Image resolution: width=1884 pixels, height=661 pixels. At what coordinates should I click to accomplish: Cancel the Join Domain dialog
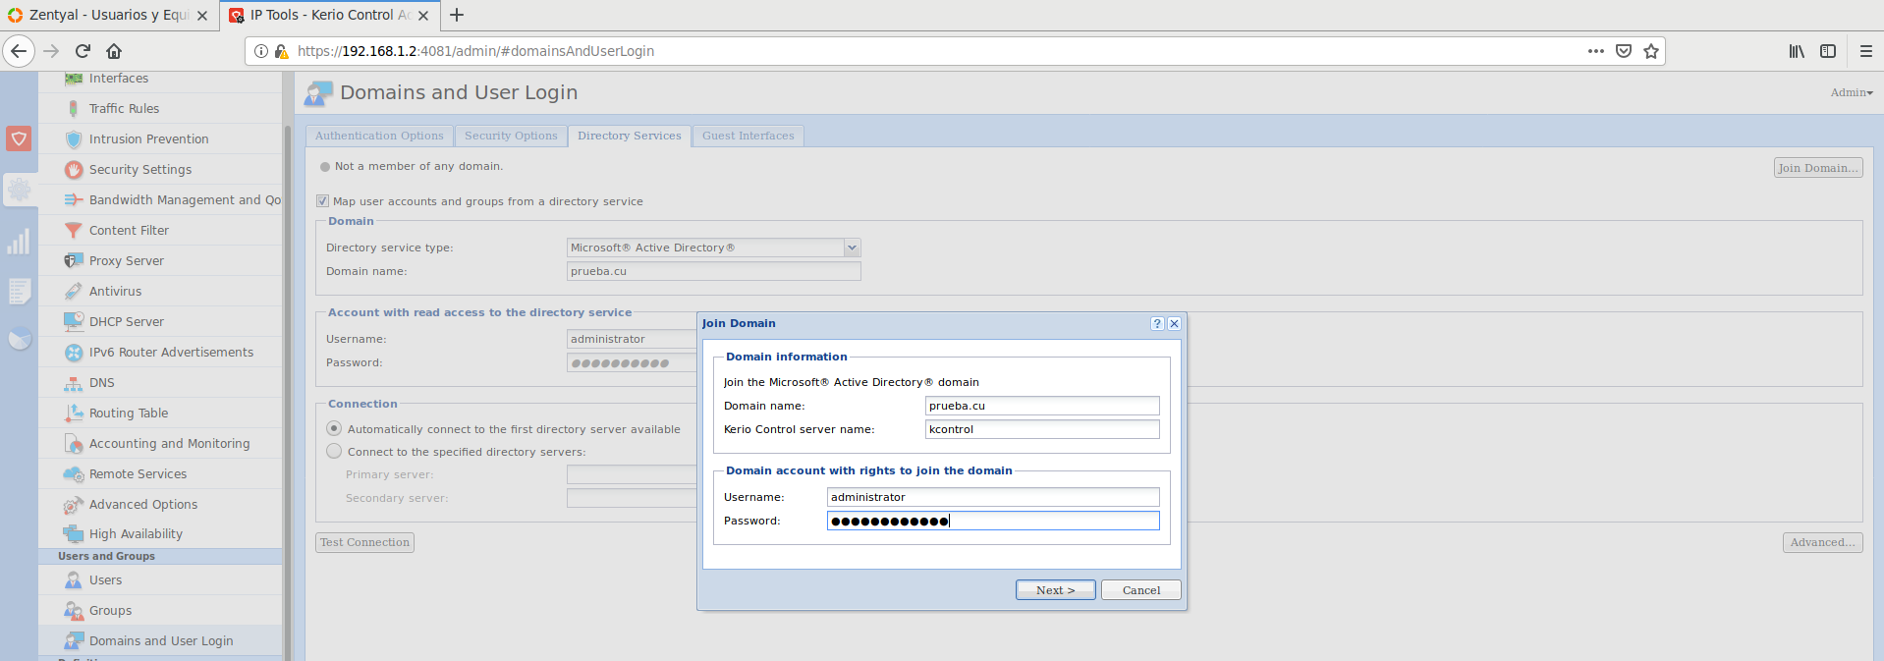(1140, 590)
